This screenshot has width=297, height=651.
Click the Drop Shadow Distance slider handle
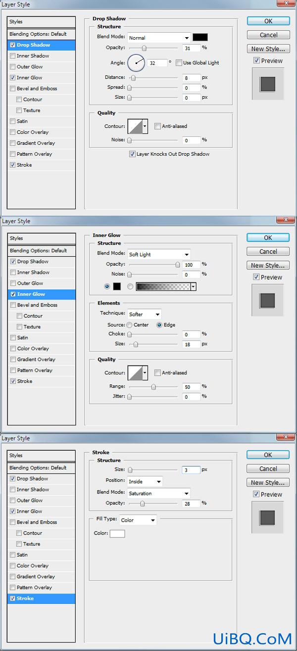coord(133,78)
